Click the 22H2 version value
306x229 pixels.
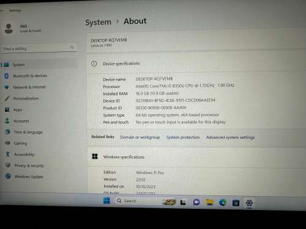pos(141,180)
